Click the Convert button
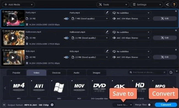 [x=166, y=105]
